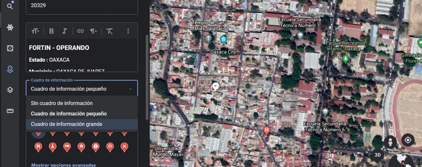
Task: Select Cuadro de información grande option
Action: pyautogui.click(x=82, y=124)
